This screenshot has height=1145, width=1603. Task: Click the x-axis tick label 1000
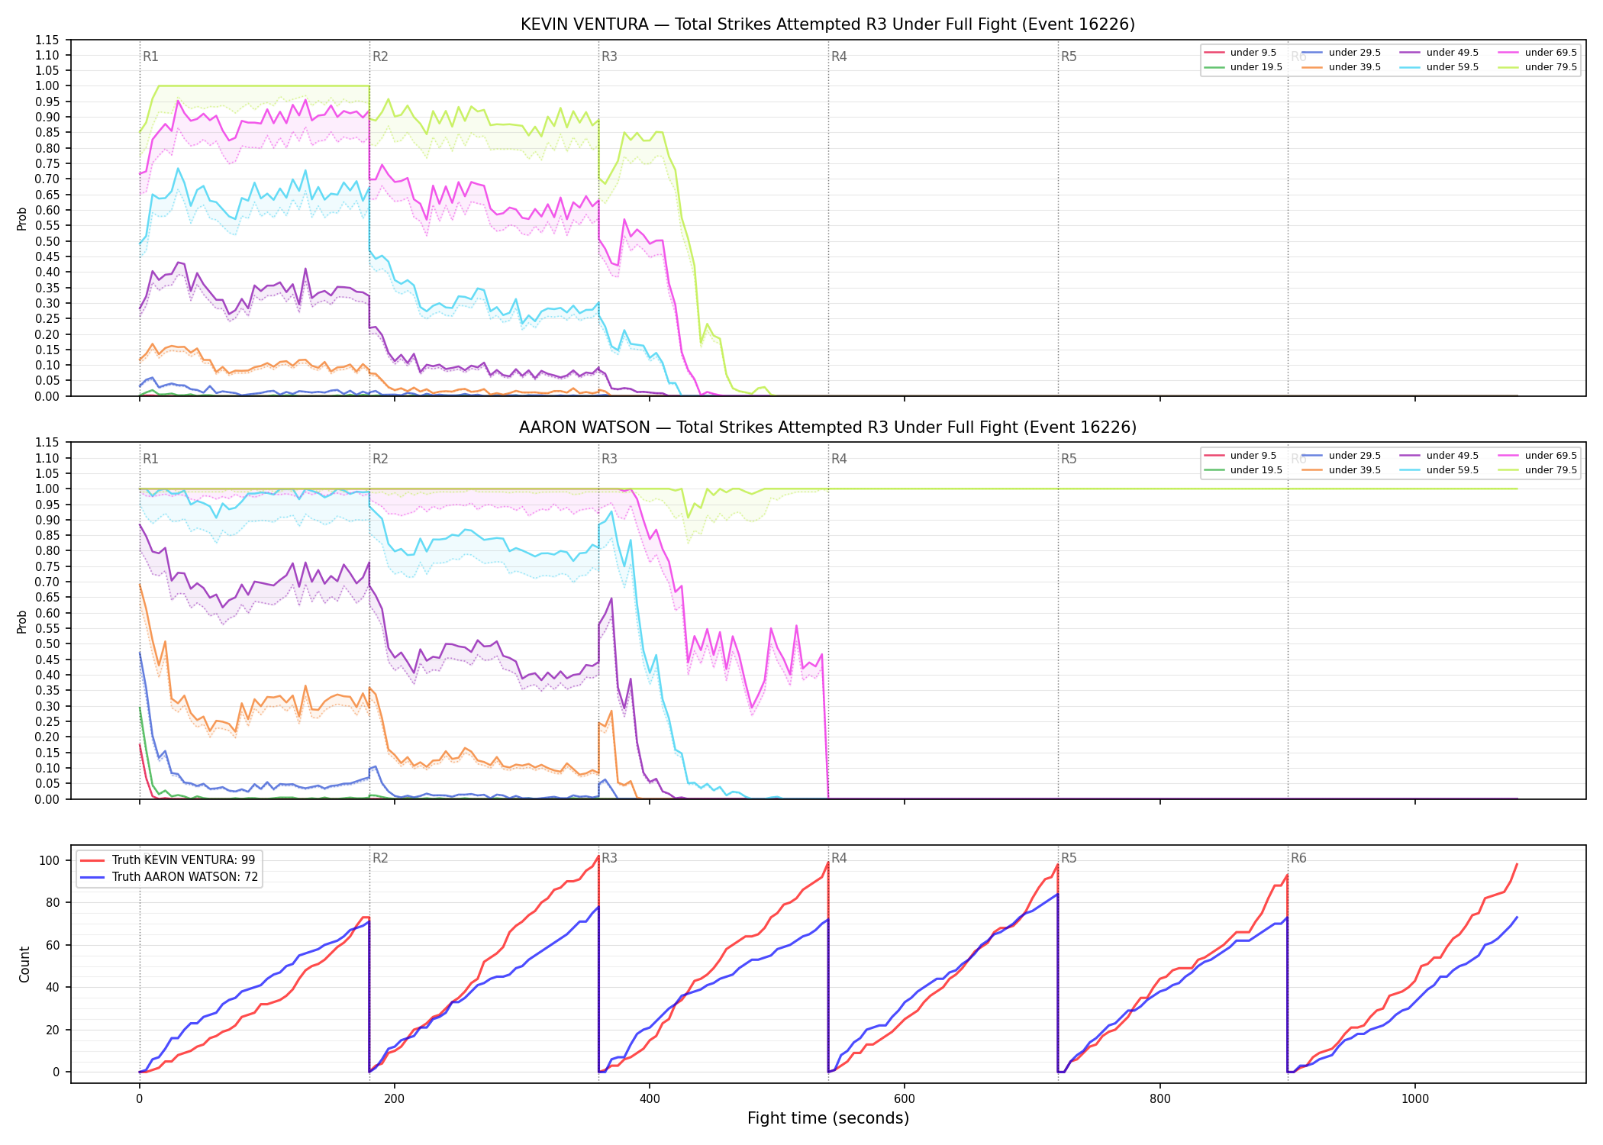click(x=1415, y=1098)
